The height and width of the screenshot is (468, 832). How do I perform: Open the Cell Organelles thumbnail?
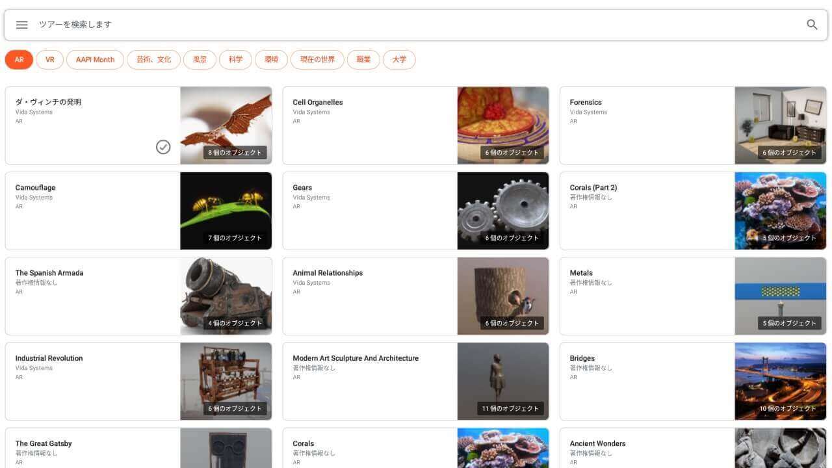point(502,125)
